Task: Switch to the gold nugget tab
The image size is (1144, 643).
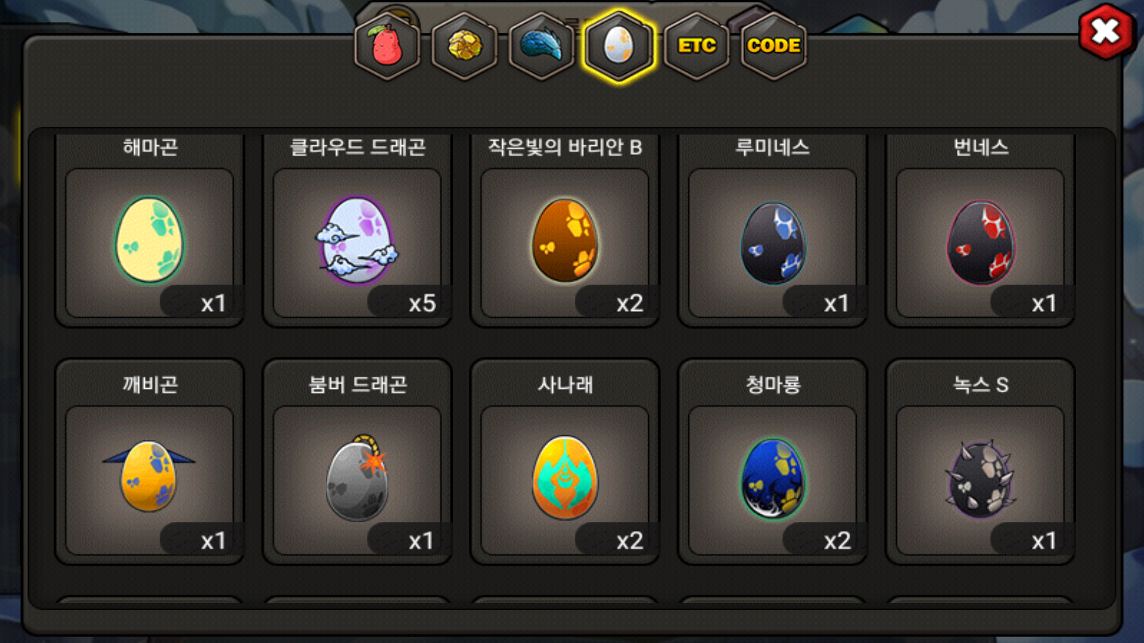Action: (465, 46)
